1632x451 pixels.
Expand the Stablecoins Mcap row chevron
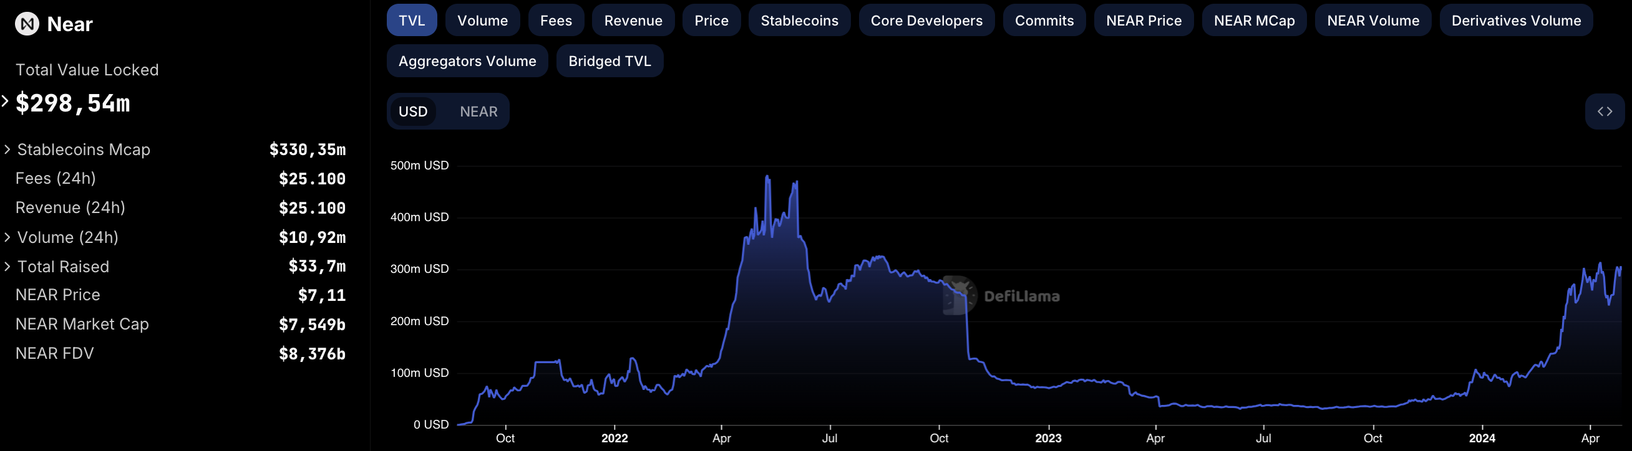pos(7,150)
